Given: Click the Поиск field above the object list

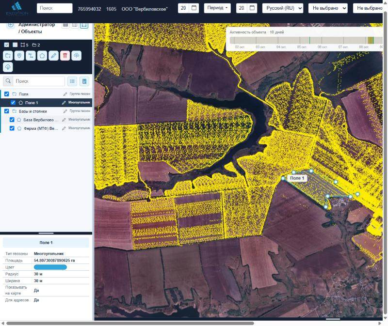Looking at the screenshot, I should [x=39, y=81].
